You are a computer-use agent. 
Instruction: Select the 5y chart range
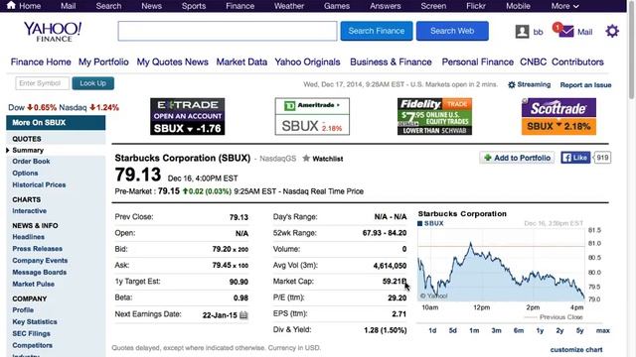click(580, 330)
